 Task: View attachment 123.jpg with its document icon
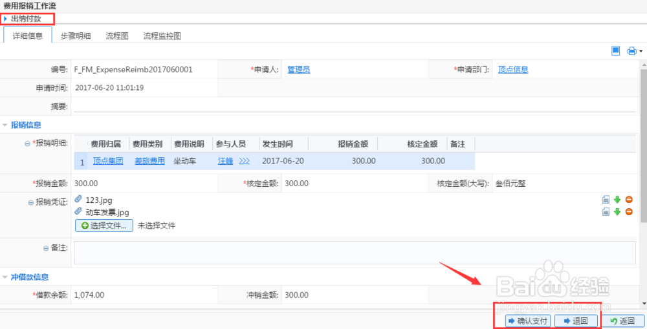tap(606, 200)
